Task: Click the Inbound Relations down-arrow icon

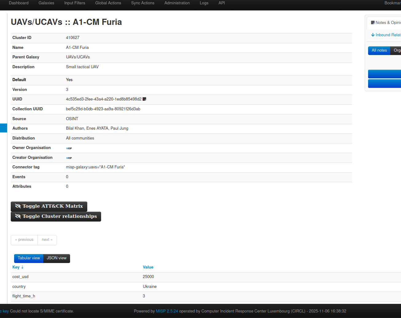Action: [x=373, y=35]
